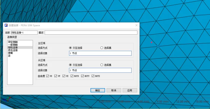Viewport: 210px width, 109px height.
Task: Toggle the UZ degree of freedom checkbox
Action: coord(64,76)
